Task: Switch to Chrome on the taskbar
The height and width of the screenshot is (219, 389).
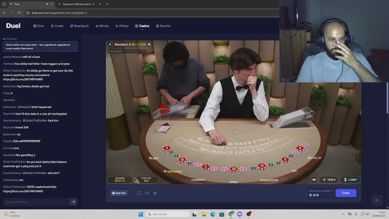Action: 231,214
